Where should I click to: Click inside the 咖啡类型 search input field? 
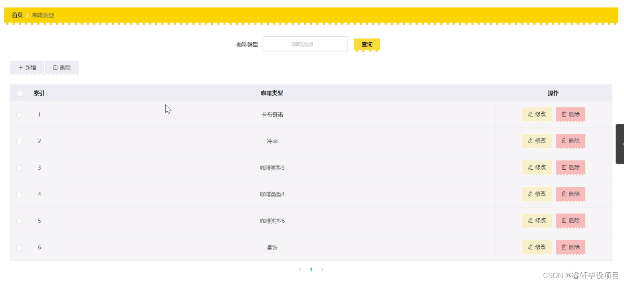point(305,44)
